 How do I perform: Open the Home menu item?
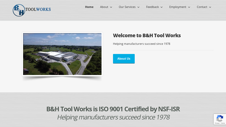[x=89, y=7]
